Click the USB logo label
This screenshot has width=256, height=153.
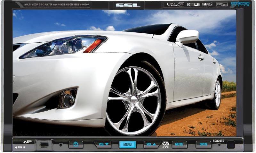26,141
